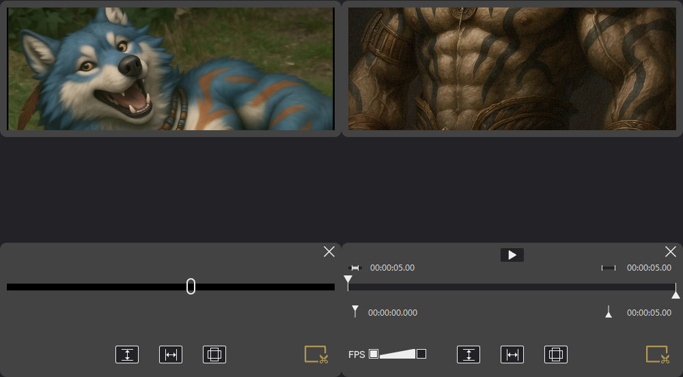
Task: Set FPS to minimum square
Action: click(x=374, y=354)
